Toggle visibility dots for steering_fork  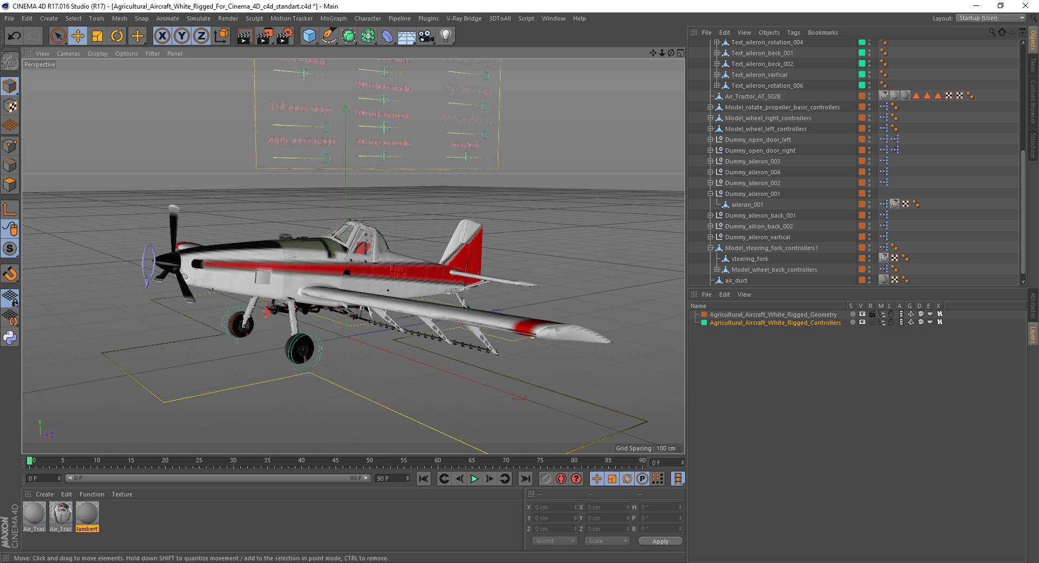870,258
